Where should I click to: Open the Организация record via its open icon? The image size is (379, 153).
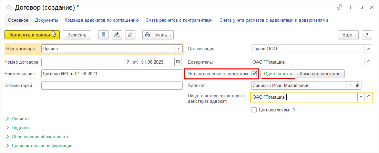pyautogui.click(x=368, y=49)
